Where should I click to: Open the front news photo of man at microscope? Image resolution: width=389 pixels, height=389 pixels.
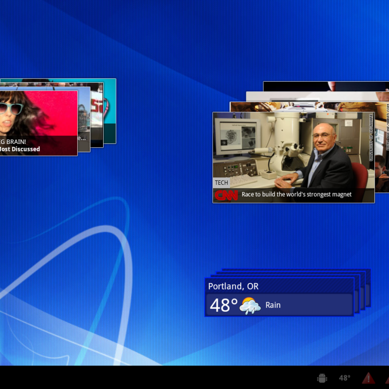[293, 149]
